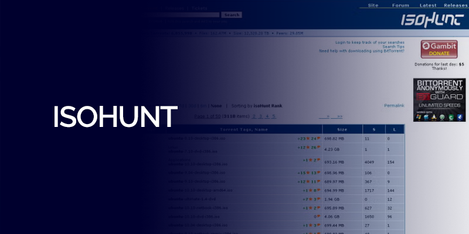Click the flag icon in the 693.16 MB row
469x234 pixels.
pos(318,160)
